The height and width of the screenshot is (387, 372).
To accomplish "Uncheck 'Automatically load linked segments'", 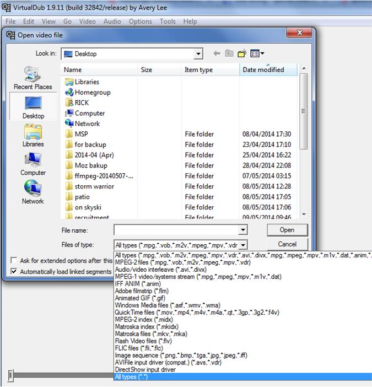I will pos(14,271).
